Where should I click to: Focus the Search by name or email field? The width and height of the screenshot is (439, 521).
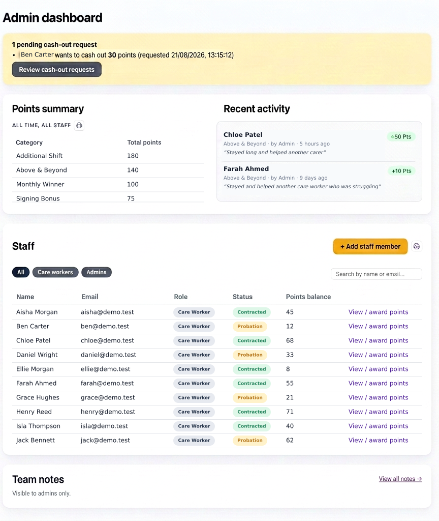(377, 274)
